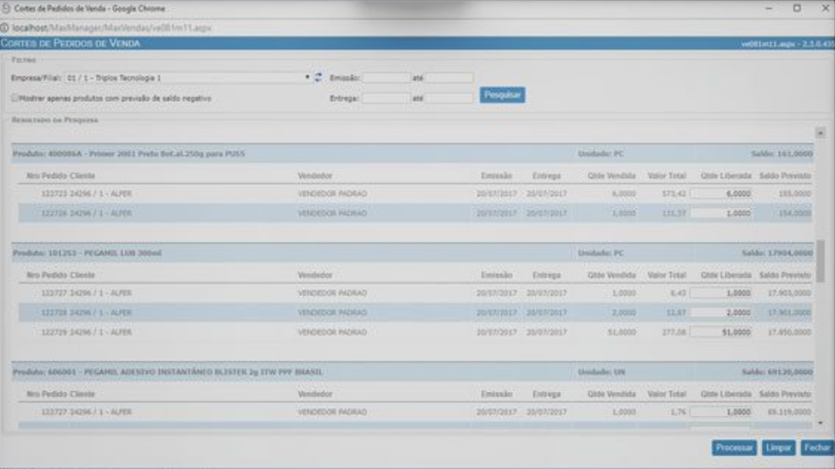Click the Limpar button
835x469 pixels.
click(778, 448)
